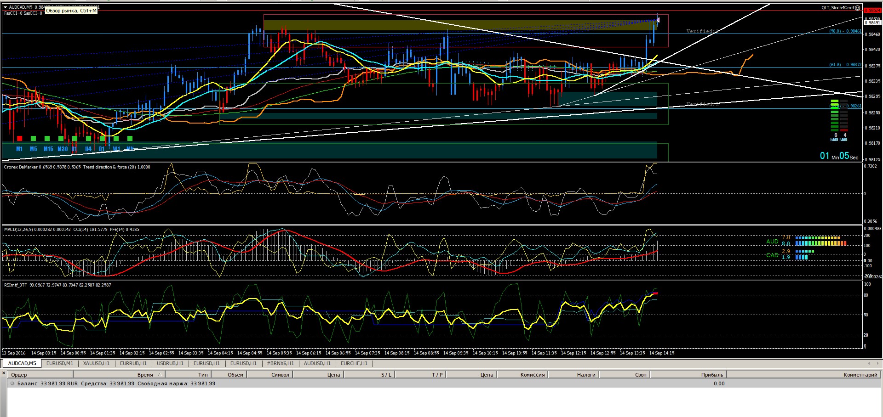Sort orders by the Время column
Image resolution: width=883 pixels, height=417 pixels.
(x=119, y=375)
